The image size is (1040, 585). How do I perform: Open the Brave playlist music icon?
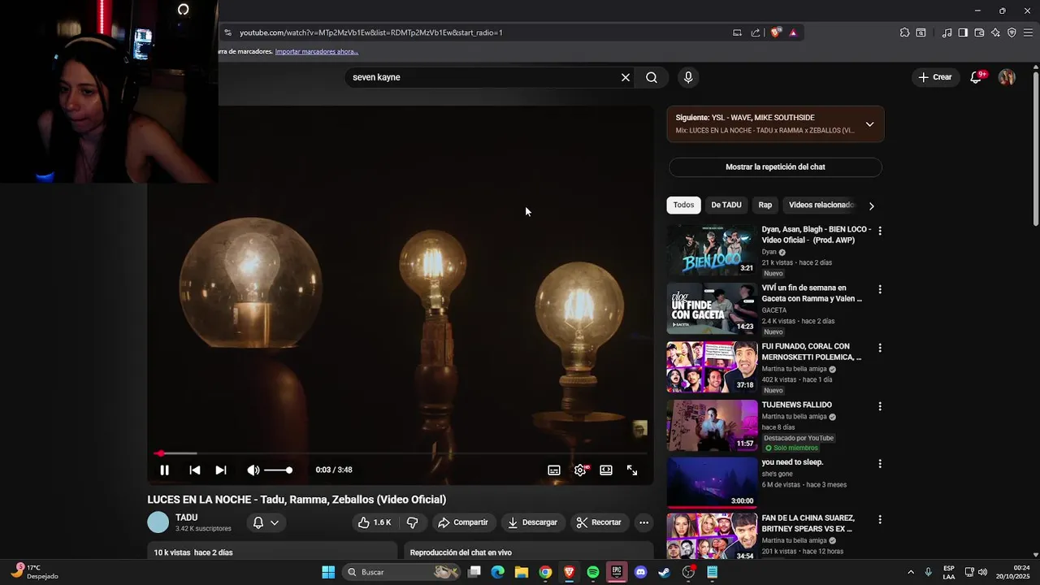947,32
